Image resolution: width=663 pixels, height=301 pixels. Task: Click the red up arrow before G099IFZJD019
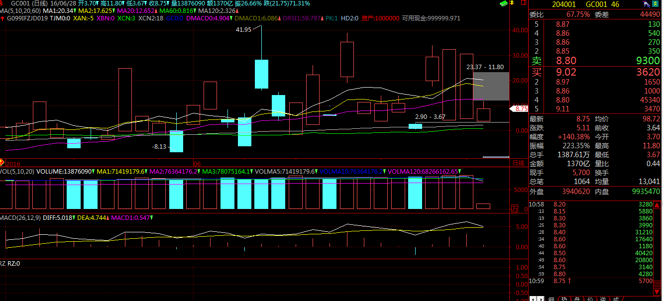pos(2,18)
